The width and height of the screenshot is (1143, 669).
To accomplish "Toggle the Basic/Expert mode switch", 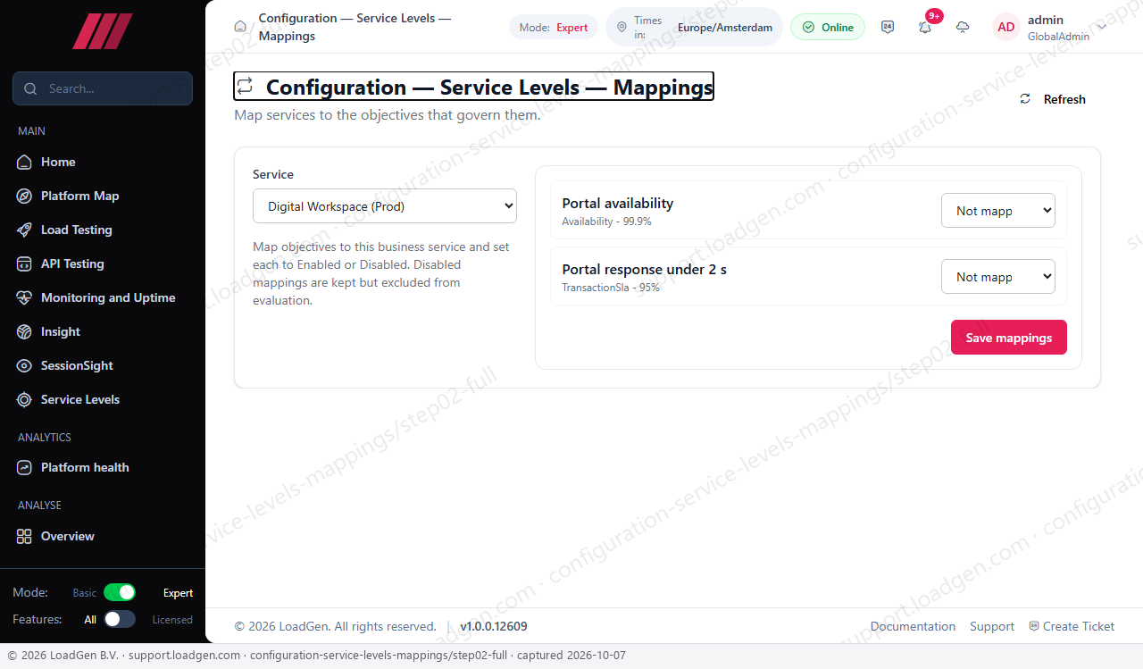I will (120, 592).
